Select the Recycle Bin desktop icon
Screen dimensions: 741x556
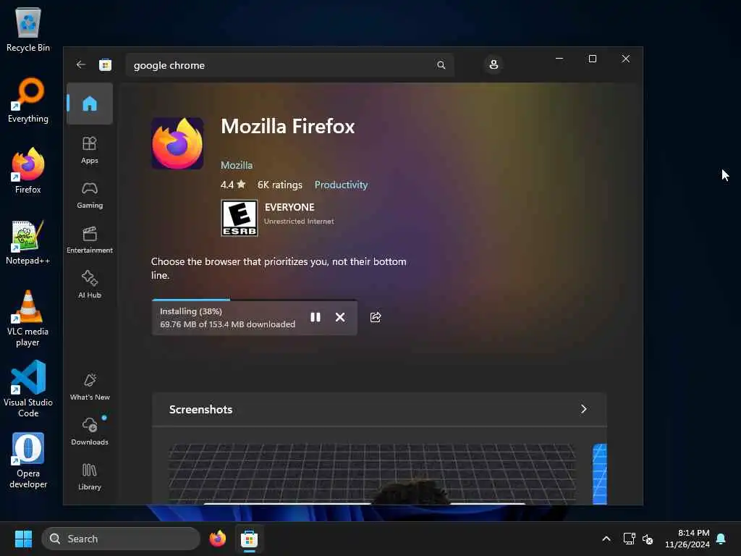coord(28,29)
